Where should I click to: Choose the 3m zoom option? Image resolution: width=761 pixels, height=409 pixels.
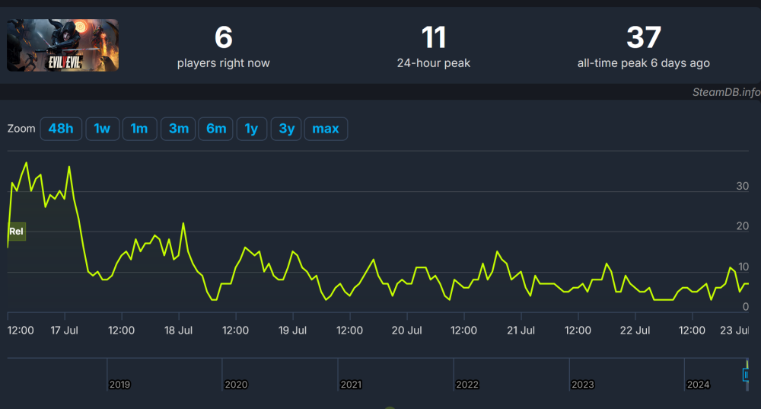[179, 129]
